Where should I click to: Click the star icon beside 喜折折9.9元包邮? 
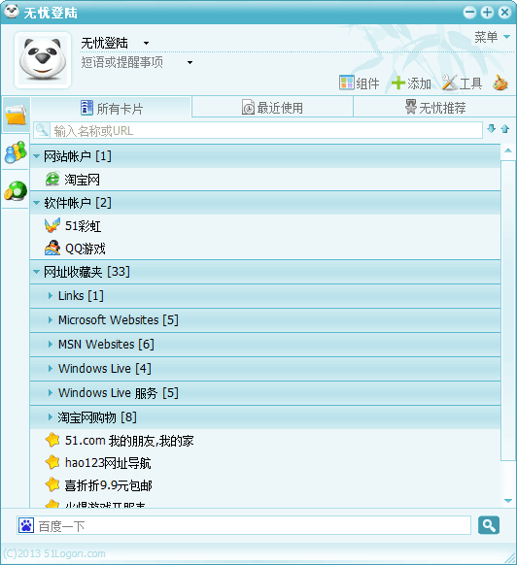coord(52,485)
